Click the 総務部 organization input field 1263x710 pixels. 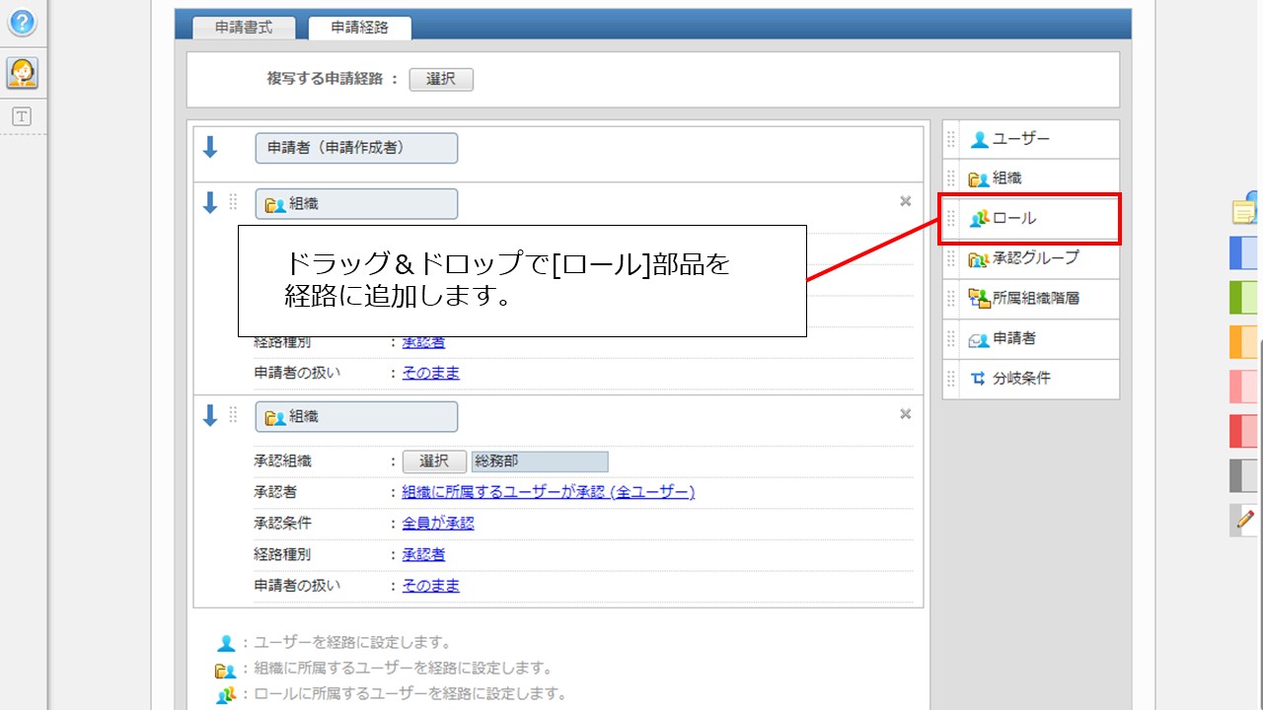tap(540, 461)
